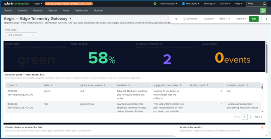The image size is (271, 139).
Task: Click page 1 in the pagination
Action: 245,117
